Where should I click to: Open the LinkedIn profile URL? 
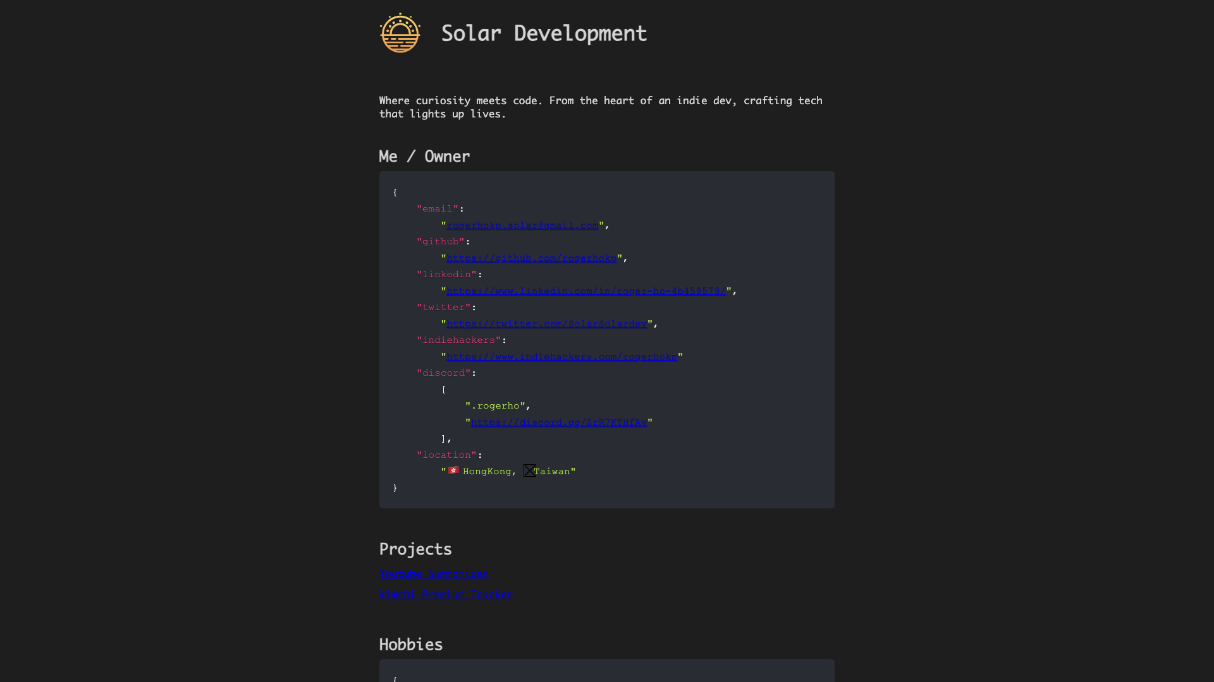point(586,291)
